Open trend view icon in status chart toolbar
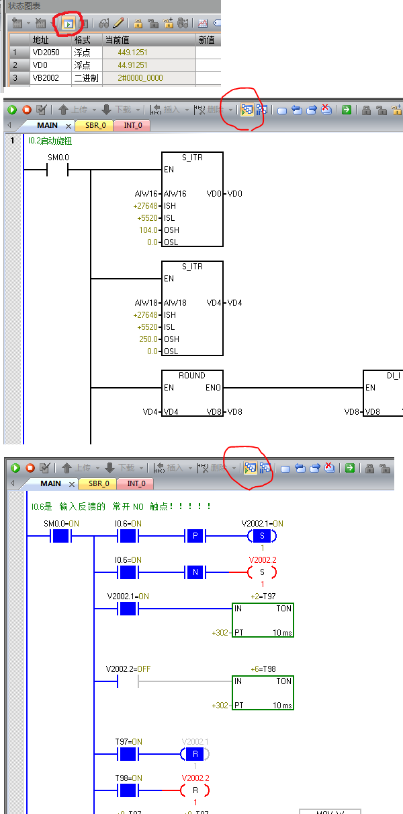 pos(202,24)
